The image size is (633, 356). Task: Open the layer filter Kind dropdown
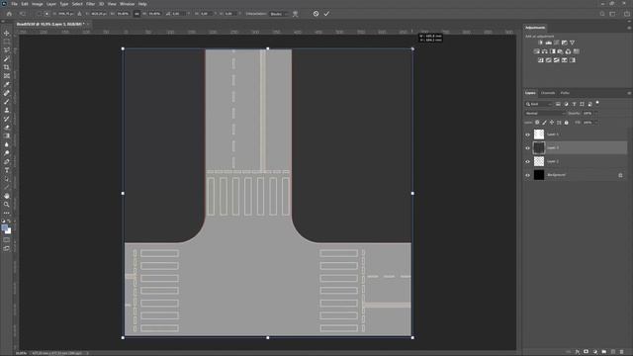538,104
